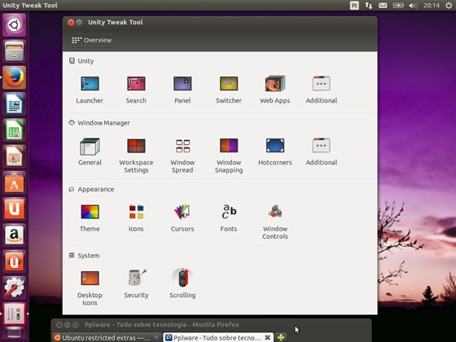Open LibreOffice Calc from launcher
Screen dimensions: 456x342
(14, 130)
